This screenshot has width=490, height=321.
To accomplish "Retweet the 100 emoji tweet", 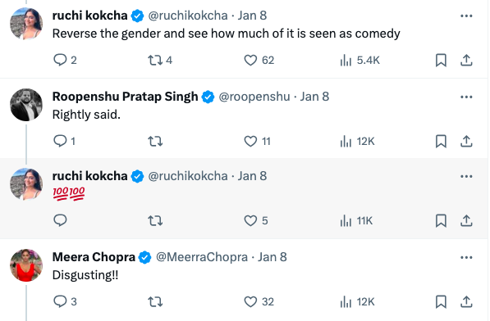I will 155,220.
